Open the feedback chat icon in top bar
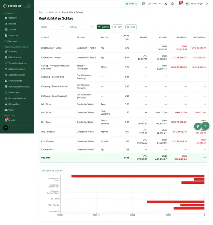 tap(143, 4)
